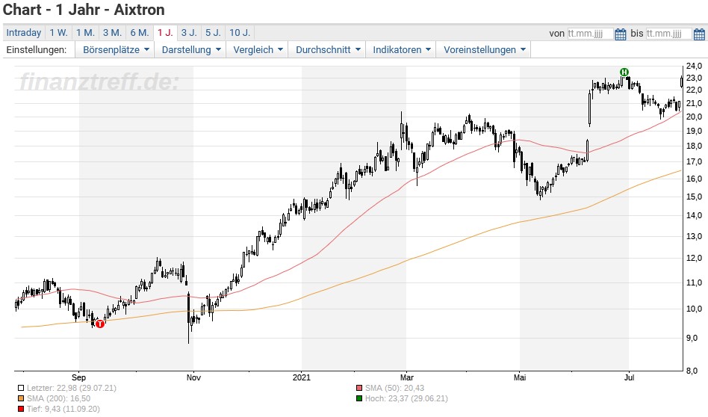This screenshot has width=708, height=417.
Task: Click the green Hoch legend swatch
Action: (359, 398)
